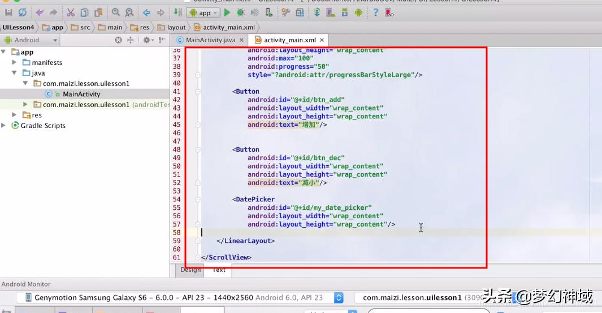
Task: Expand the res folder
Action: pos(15,115)
